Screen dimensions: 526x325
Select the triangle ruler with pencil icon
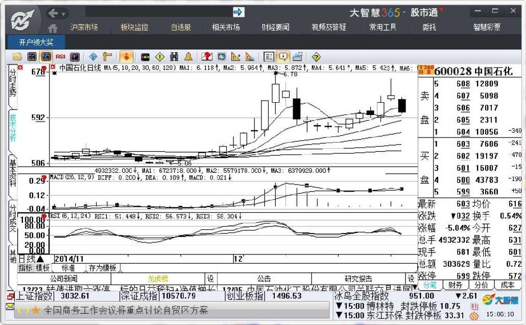pos(235,57)
